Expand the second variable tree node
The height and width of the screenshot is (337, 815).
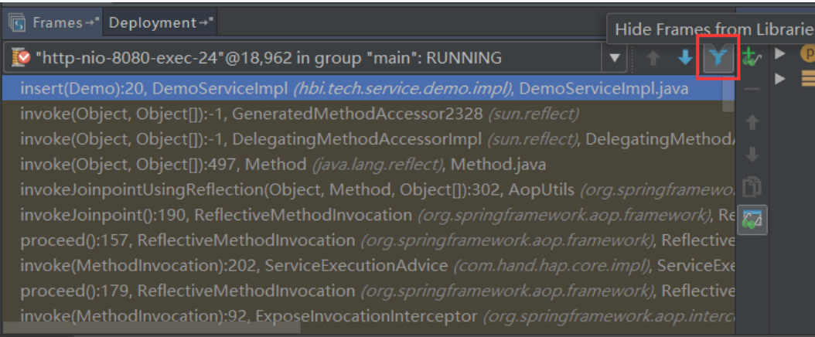pos(779,78)
